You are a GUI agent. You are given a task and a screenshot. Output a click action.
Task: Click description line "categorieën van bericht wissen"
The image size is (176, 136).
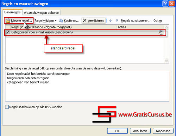(28, 82)
